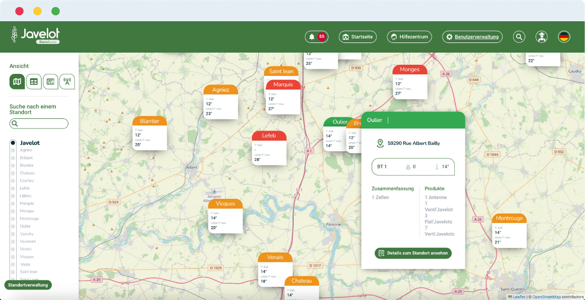The height and width of the screenshot is (300, 585).
Task: Click Péronne town label on the map
Action: (x=334, y=224)
